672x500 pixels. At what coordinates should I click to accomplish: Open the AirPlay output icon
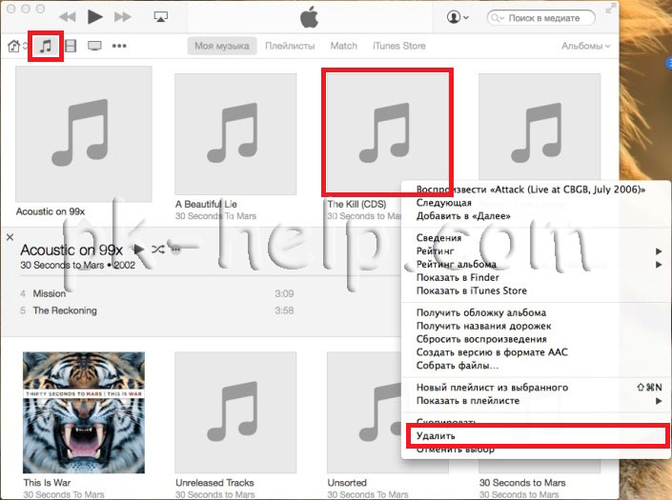[x=161, y=17]
